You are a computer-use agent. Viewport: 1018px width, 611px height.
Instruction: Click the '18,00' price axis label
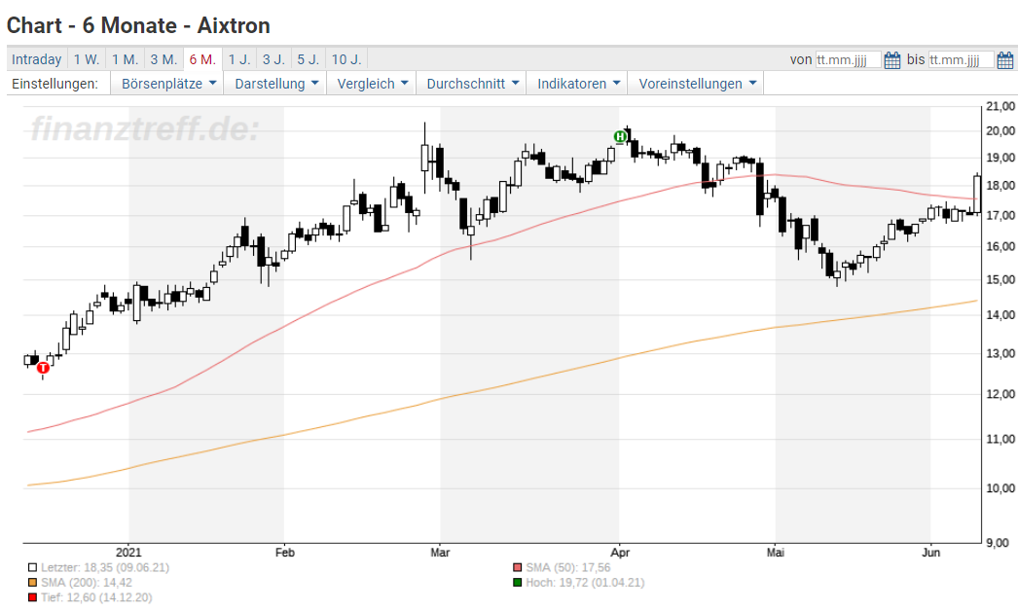pos(1000,186)
